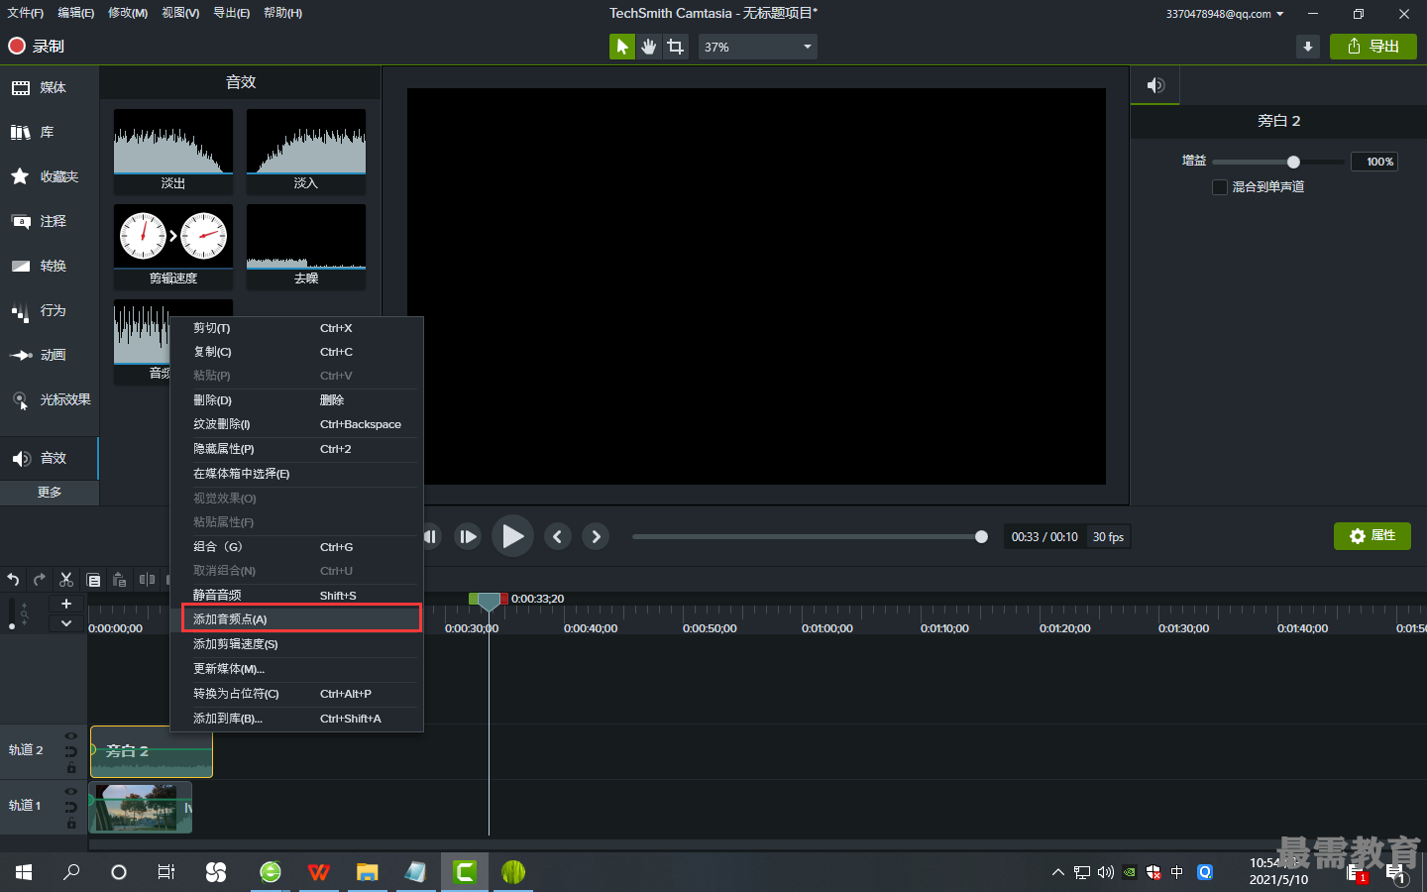Jump to previous clip with left chevron
1427x892 pixels.
(558, 536)
